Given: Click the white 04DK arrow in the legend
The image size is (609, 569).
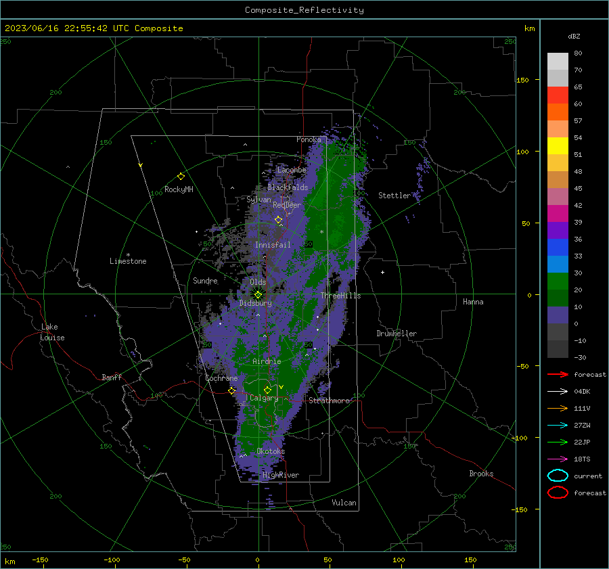Looking at the screenshot, I should [x=558, y=392].
